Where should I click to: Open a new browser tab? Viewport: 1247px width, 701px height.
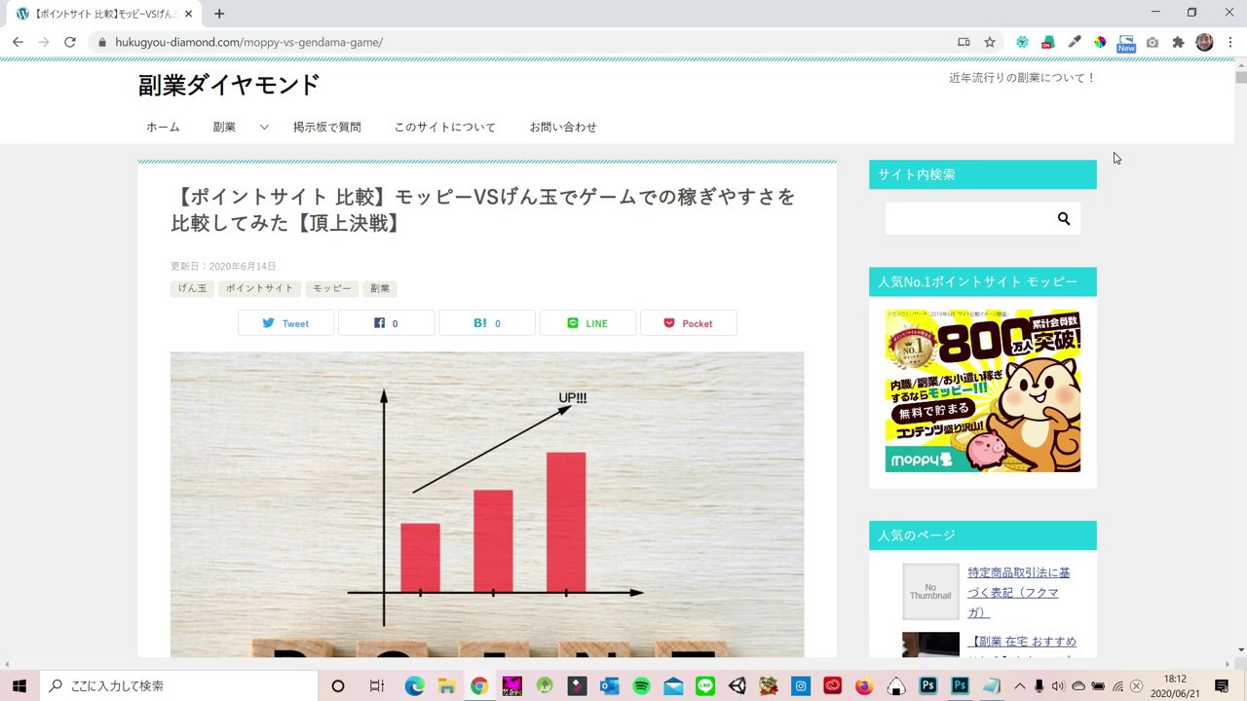click(219, 14)
